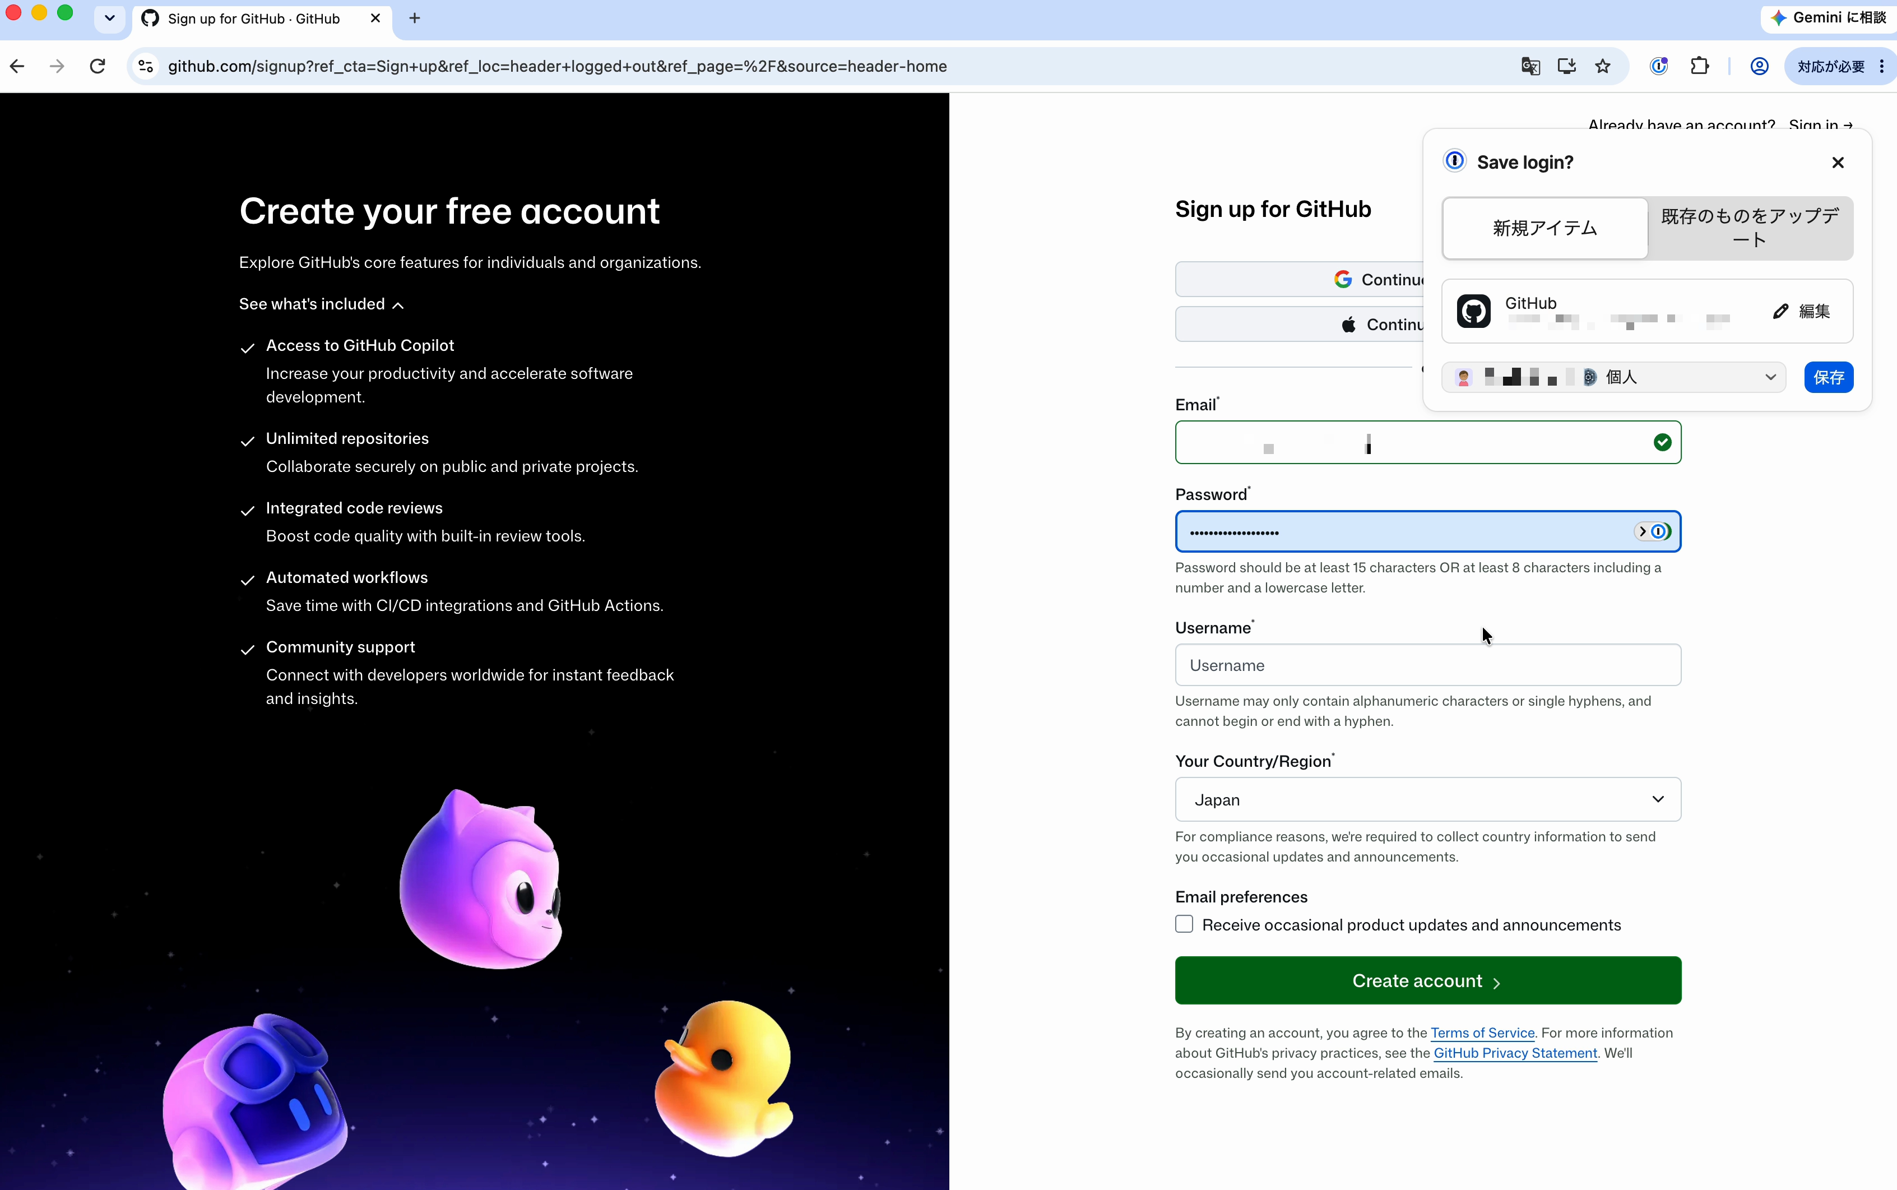Open Chrome menu three dots
The height and width of the screenshot is (1190, 1897).
tap(1881, 66)
